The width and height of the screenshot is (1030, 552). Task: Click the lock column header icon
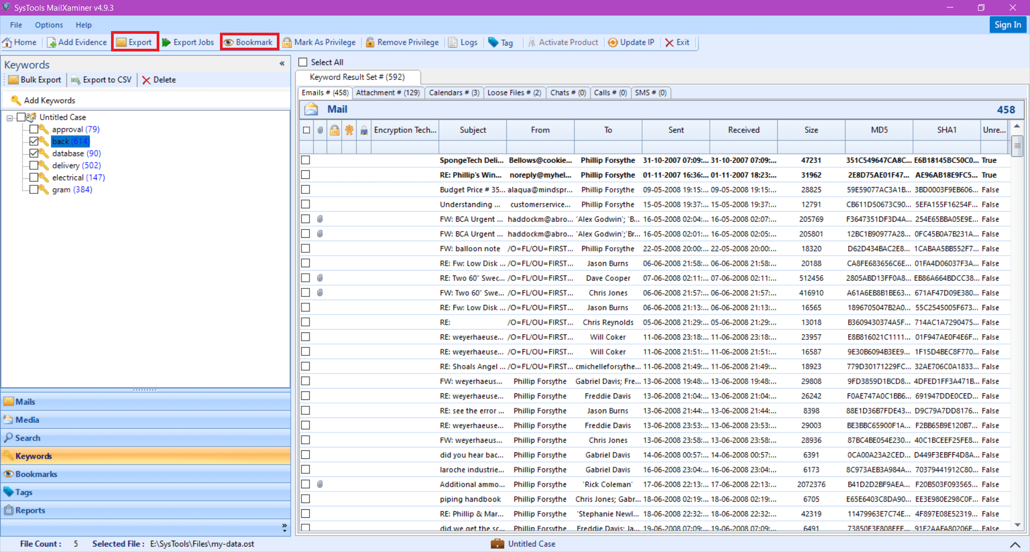click(x=334, y=130)
